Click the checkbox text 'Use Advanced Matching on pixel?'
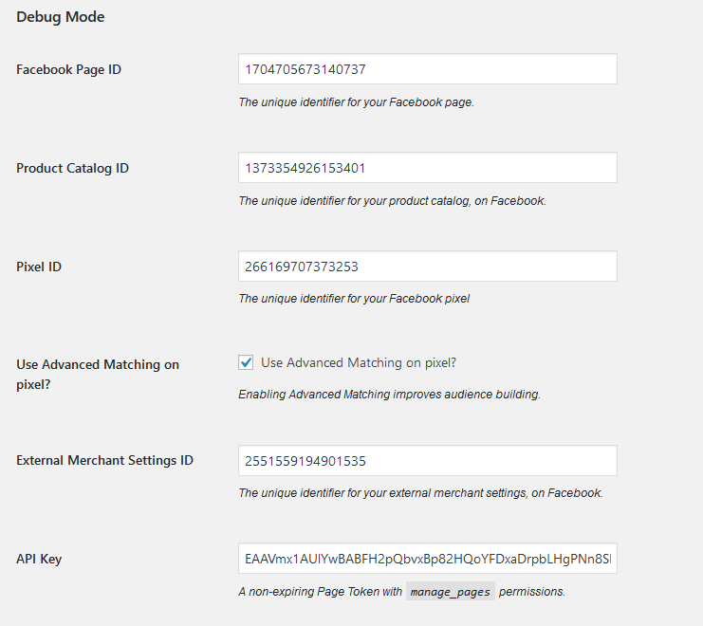 point(360,362)
